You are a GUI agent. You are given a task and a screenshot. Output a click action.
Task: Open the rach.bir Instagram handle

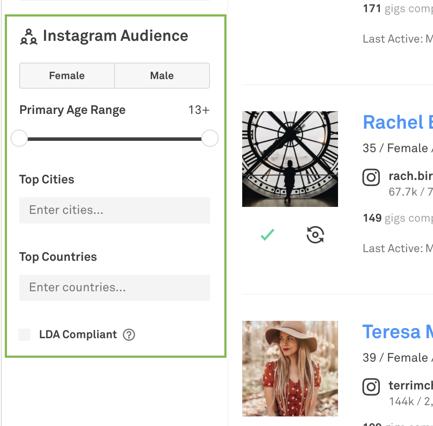(410, 176)
